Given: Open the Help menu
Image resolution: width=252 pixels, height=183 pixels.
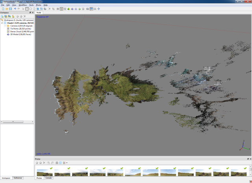Looking at the screenshot, I should (x=46, y=5).
